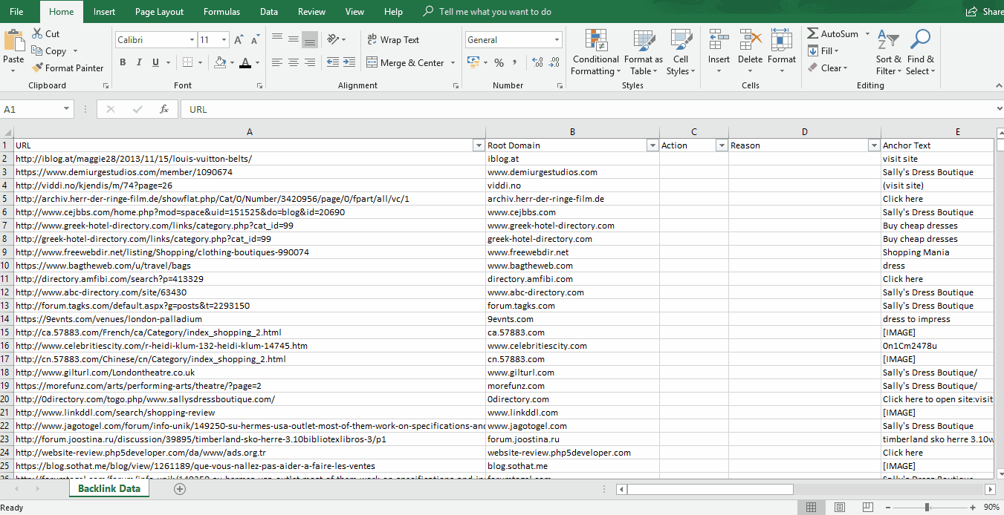Click Delete cells icon

[750, 40]
